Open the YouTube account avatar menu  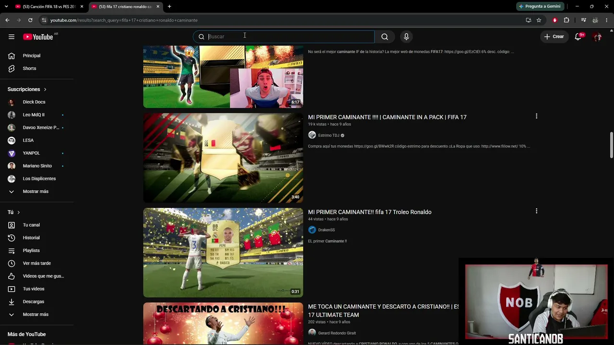coord(597,36)
